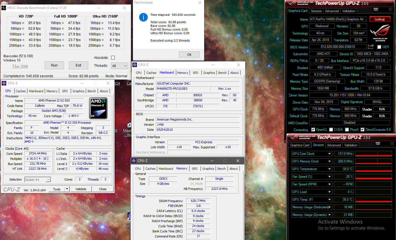This screenshot has height=240, width=396.
Task: Open Validation tab in GPU-Z Sensors window
Action: (351, 145)
